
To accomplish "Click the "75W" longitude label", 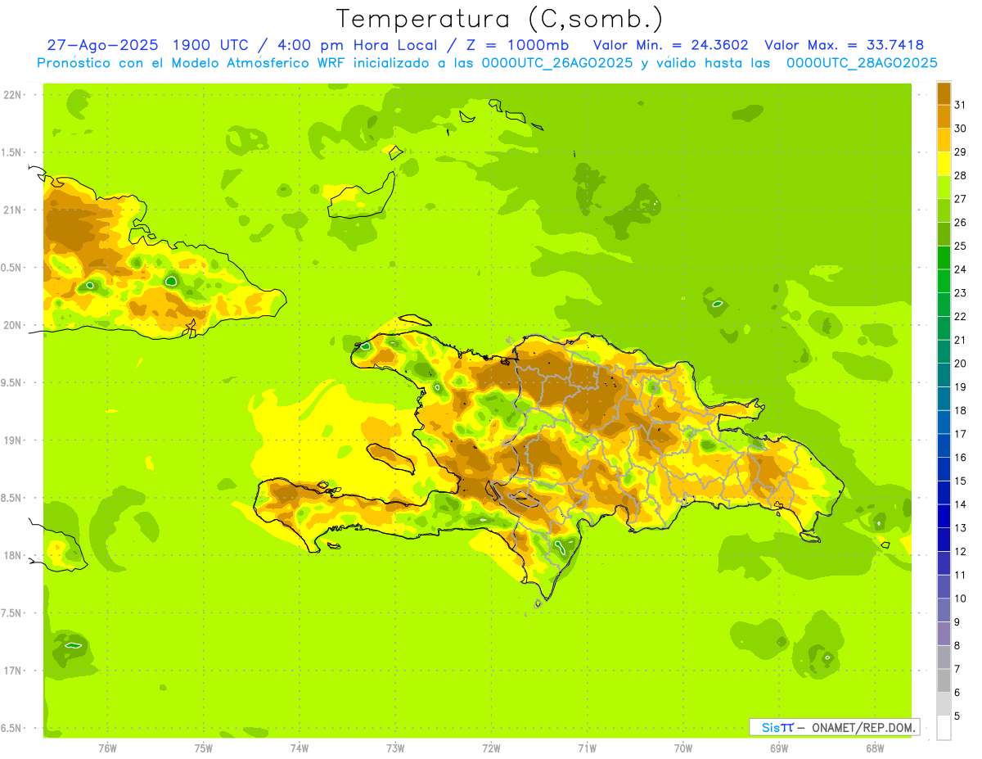I will pyautogui.click(x=204, y=748).
